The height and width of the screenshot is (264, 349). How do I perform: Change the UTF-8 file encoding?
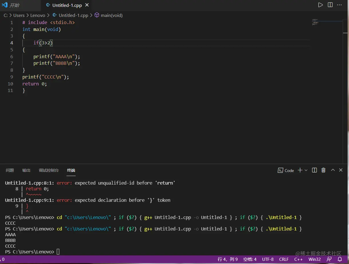(268, 259)
